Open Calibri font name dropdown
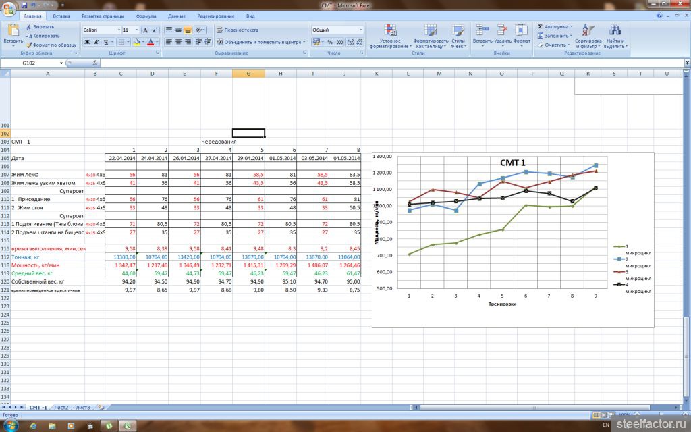Viewport: 691px width, 432px height. click(119, 30)
